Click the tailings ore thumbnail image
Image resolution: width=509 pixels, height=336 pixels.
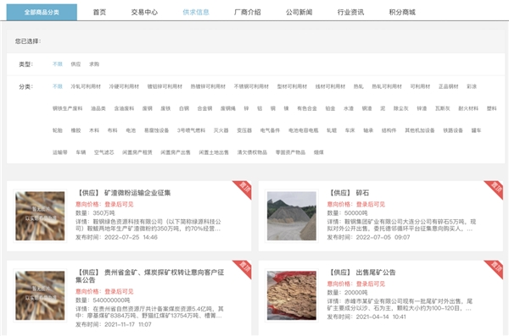292,295
